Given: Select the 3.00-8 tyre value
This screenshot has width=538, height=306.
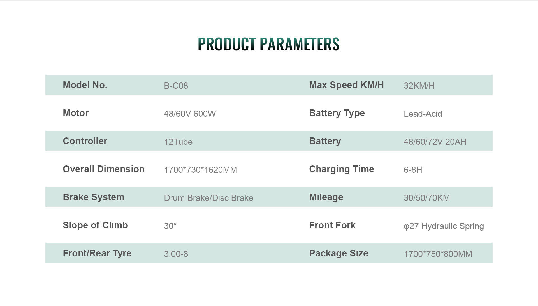Looking at the screenshot, I should click(176, 254).
